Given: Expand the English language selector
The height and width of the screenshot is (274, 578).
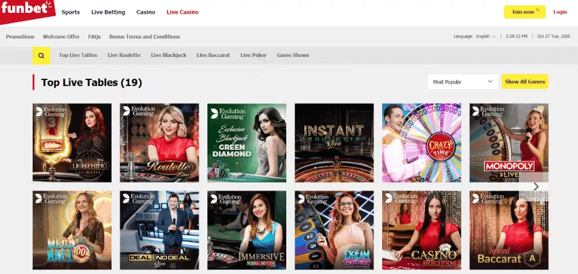Looking at the screenshot, I should point(486,36).
